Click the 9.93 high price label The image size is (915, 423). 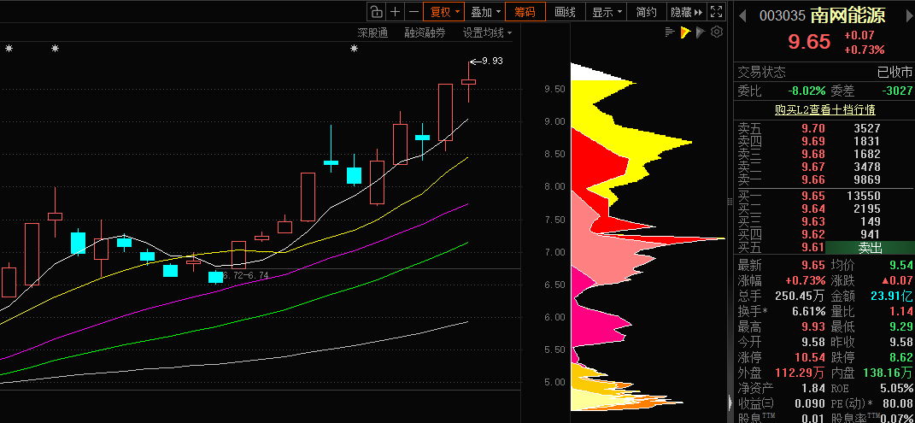pyautogui.click(x=492, y=61)
